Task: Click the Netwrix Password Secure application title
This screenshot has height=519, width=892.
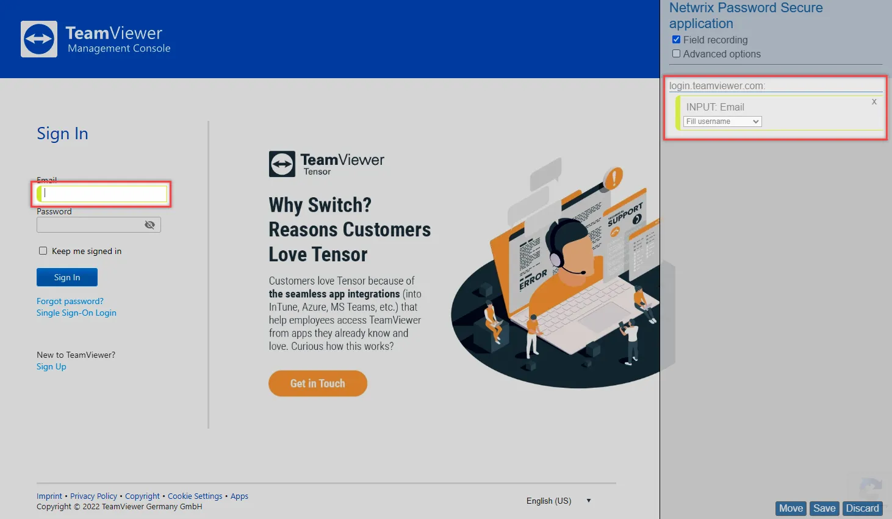Action: pyautogui.click(x=746, y=16)
